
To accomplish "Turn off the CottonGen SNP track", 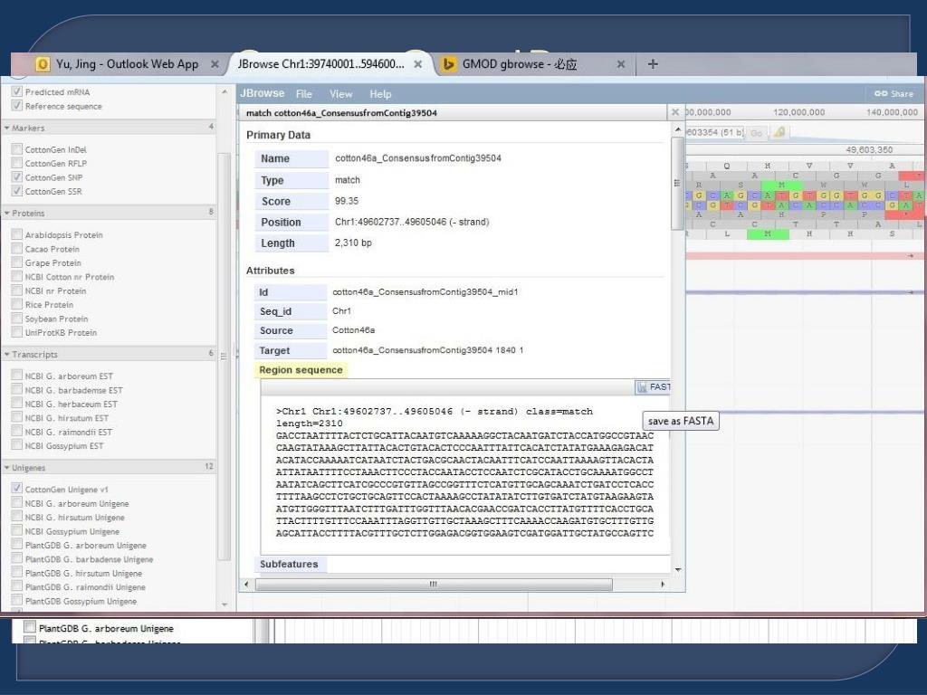I will click(x=16, y=177).
